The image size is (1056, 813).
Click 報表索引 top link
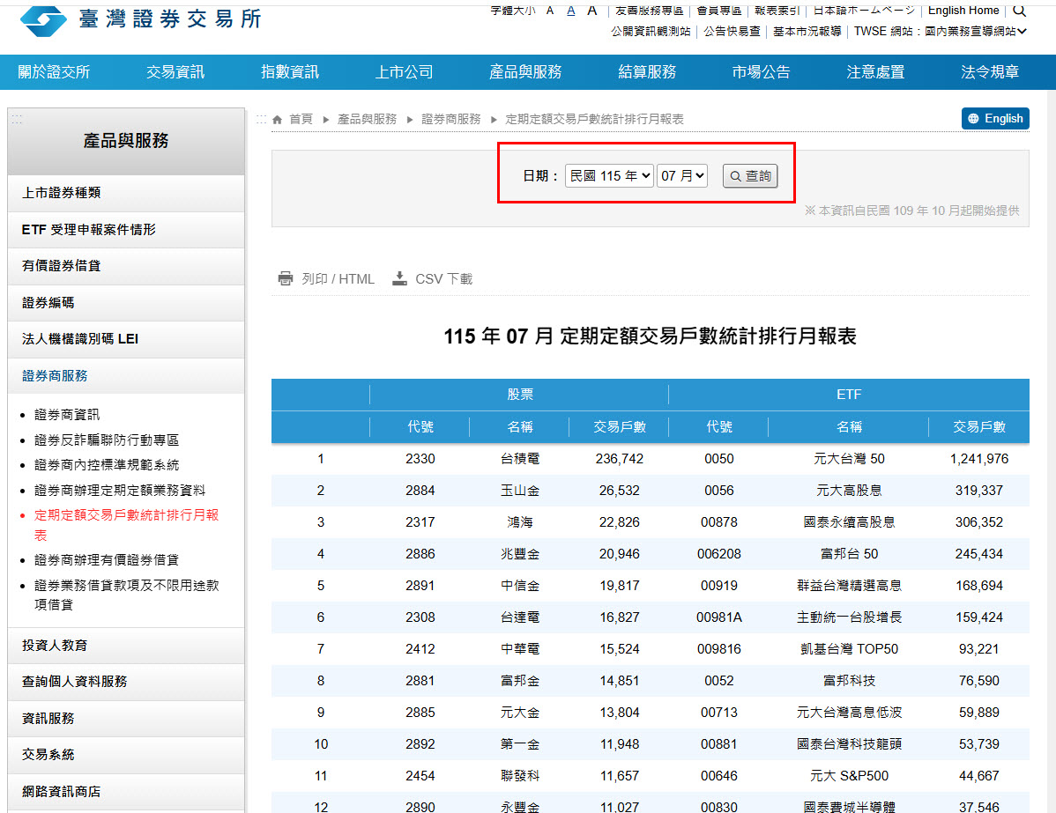(777, 10)
